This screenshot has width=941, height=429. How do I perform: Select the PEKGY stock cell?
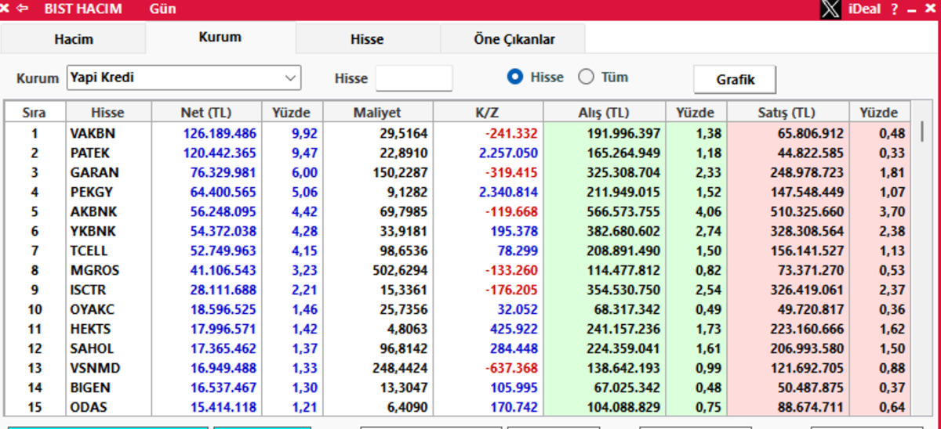tap(109, 192)
